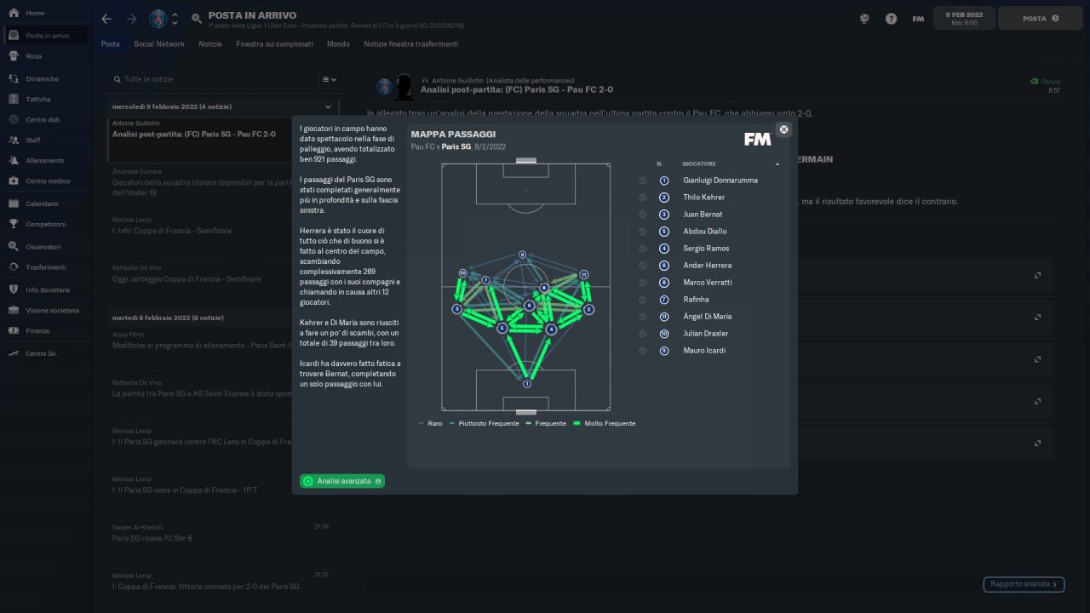Open Info Societarie screen

[x=47, y=289]
